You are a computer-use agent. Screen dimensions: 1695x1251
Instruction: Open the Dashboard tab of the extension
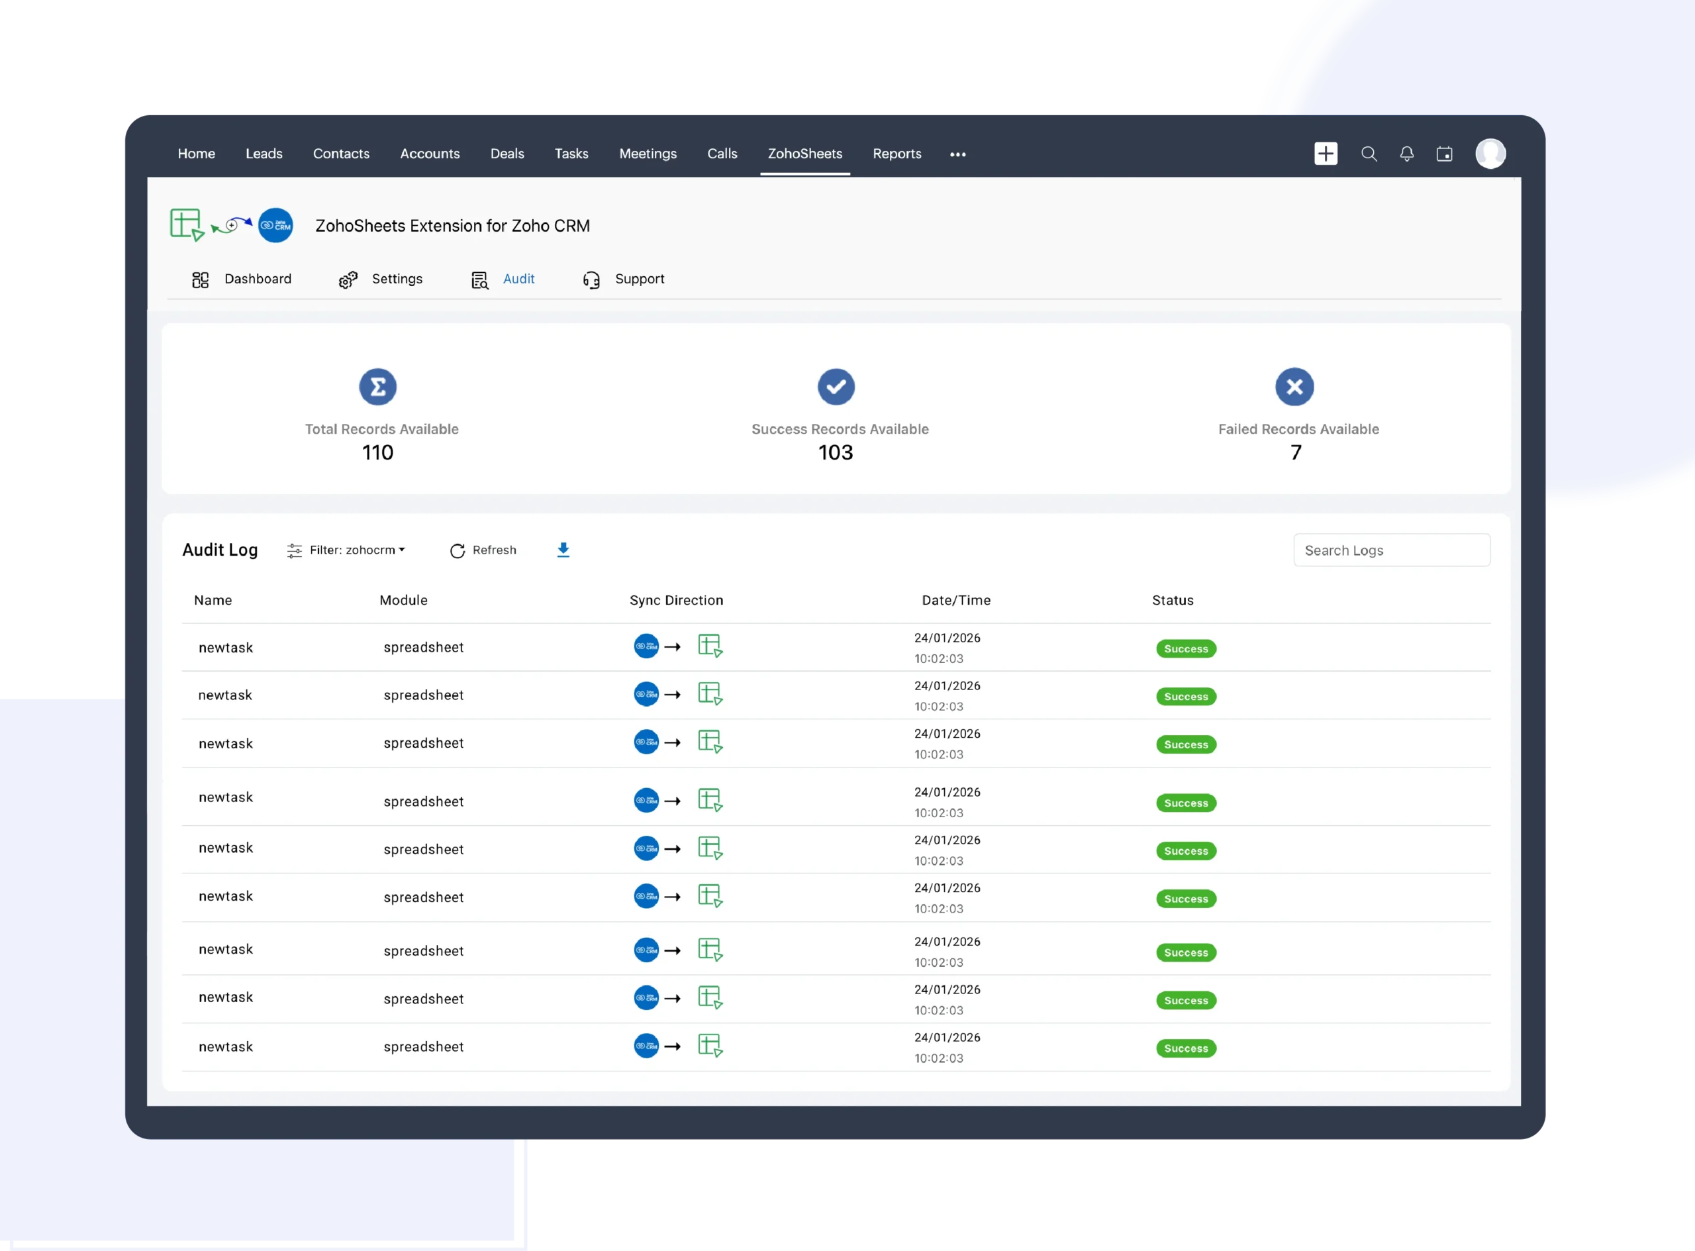258,279
